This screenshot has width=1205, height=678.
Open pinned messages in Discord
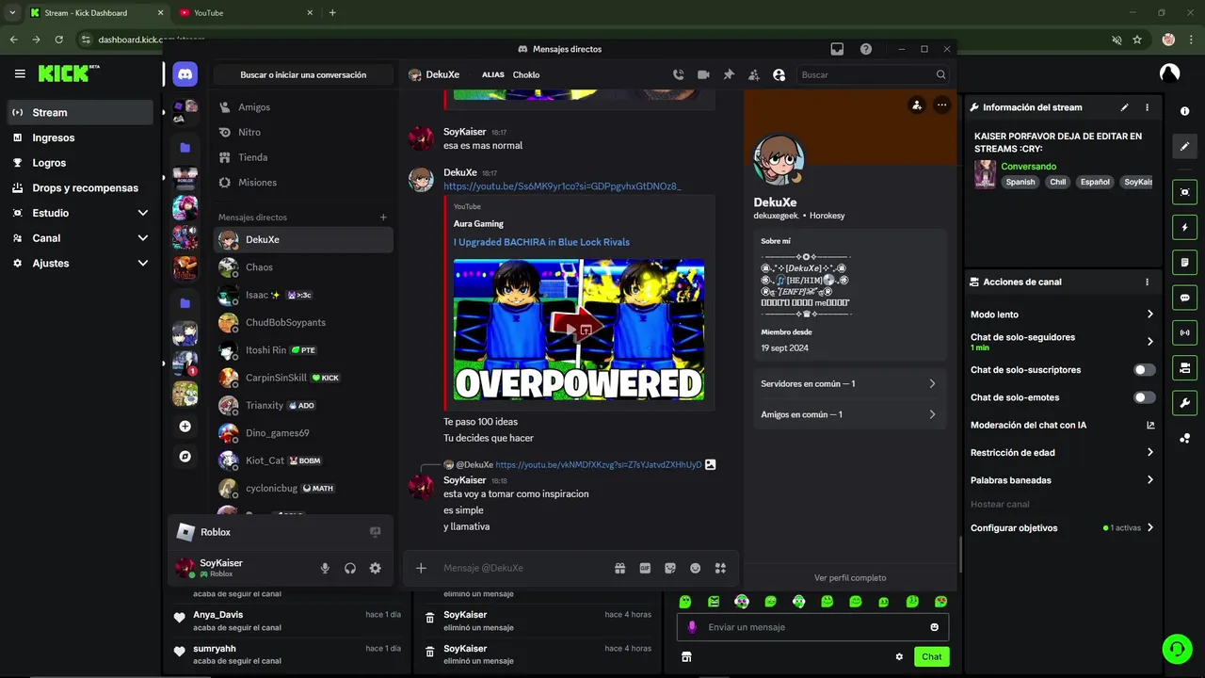tap(729, 74)
